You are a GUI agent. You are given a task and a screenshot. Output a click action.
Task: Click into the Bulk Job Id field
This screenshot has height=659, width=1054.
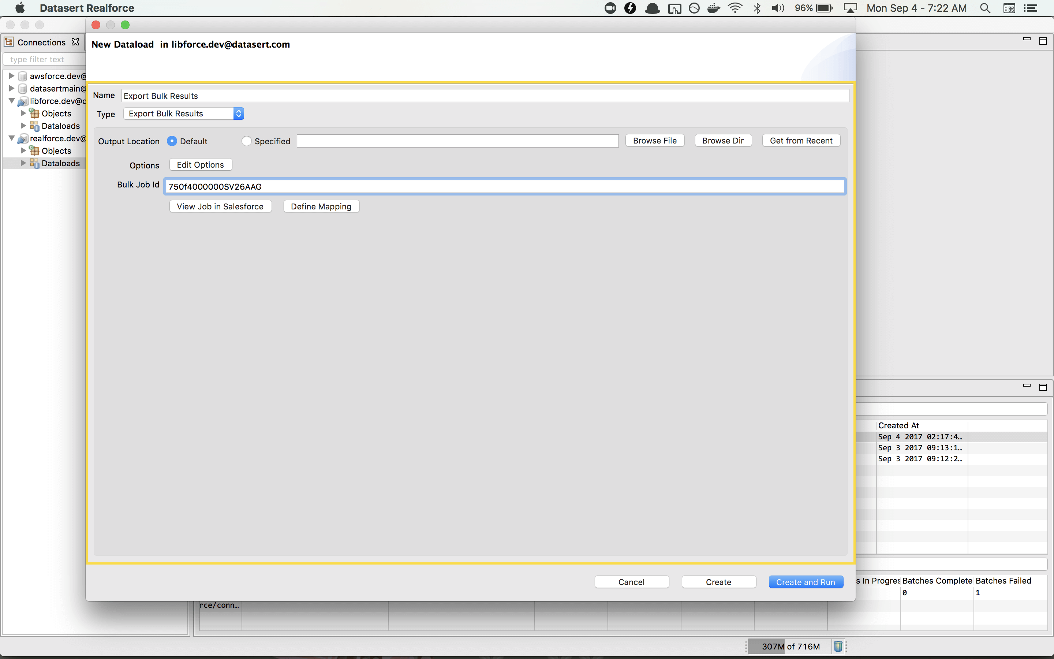[x=504, y=187]
